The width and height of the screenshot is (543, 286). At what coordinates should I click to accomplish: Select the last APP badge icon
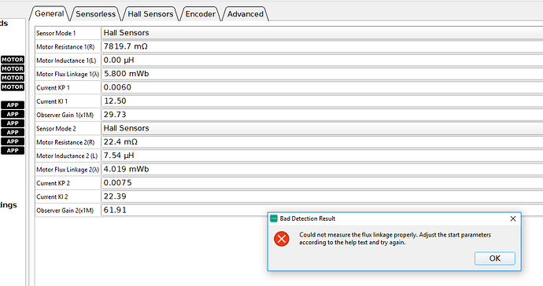click(13, 150)
